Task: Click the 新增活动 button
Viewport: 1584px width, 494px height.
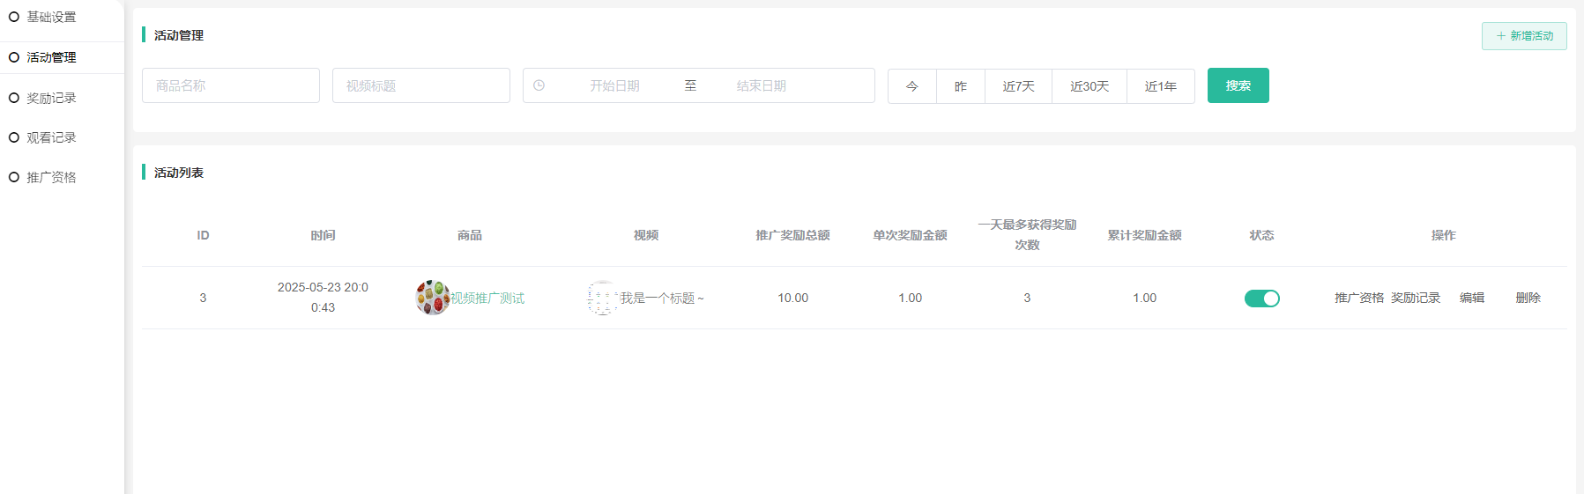Action: (1523, 36)
